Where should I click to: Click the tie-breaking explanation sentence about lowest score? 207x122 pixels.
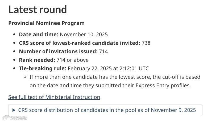[115, 81]
